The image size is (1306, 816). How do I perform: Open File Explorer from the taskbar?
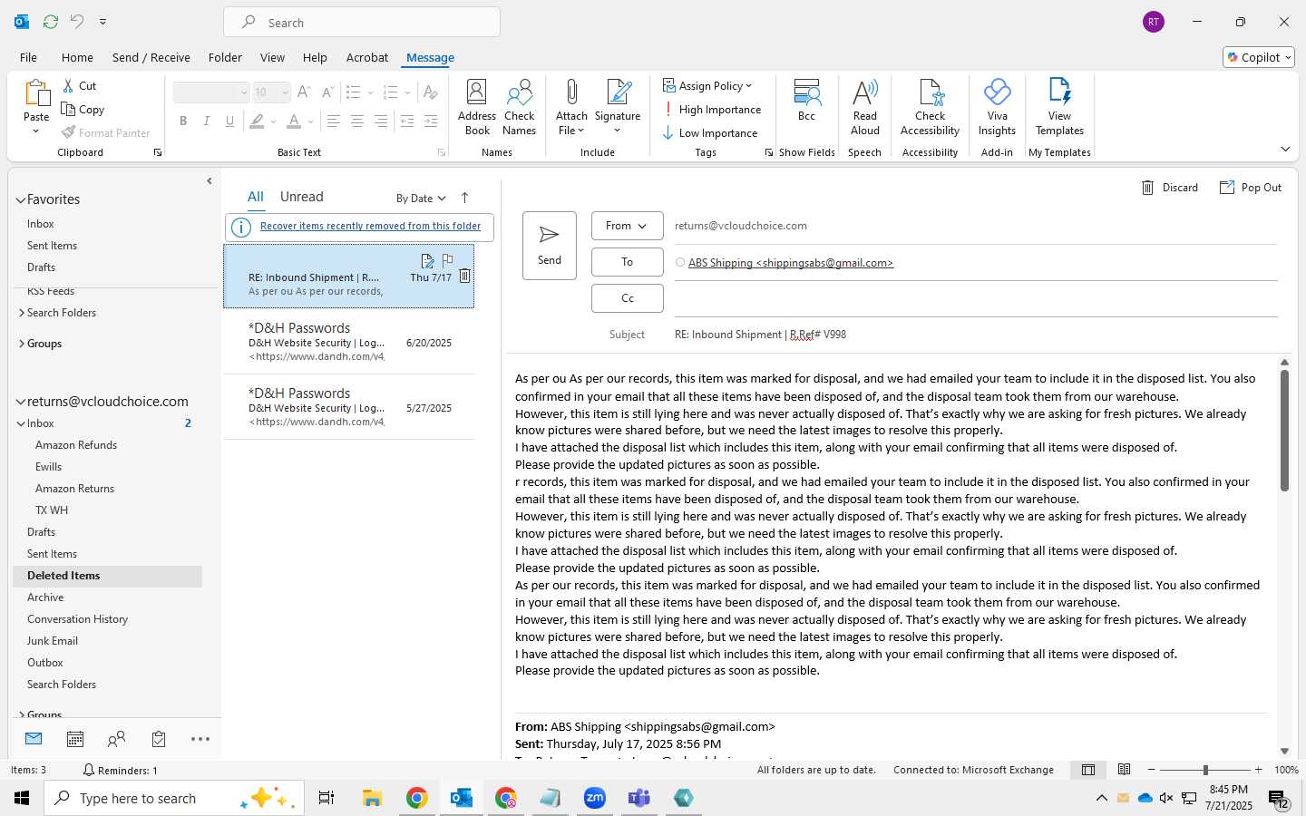[372, 798]
